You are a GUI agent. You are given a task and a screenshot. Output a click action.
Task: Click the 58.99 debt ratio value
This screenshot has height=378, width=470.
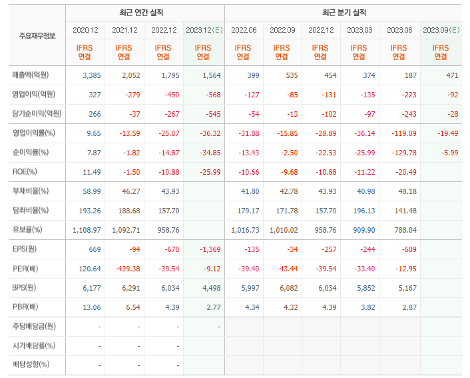pos(92,191)
